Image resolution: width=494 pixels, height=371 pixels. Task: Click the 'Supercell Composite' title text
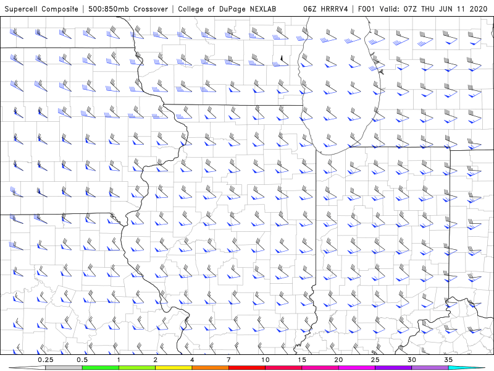coord(41,9)
